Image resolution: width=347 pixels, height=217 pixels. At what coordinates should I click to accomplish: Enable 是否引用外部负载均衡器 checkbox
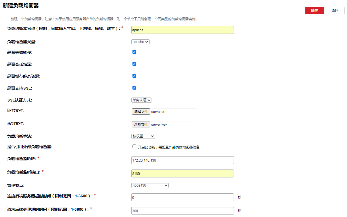click(x=134, y=146)
